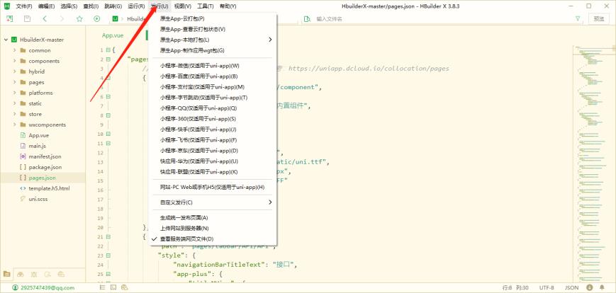Toggle 查看服务端网页文件(D) checked menu item
Viewport: 616px width, 293px height.
(x=213, y=239)
